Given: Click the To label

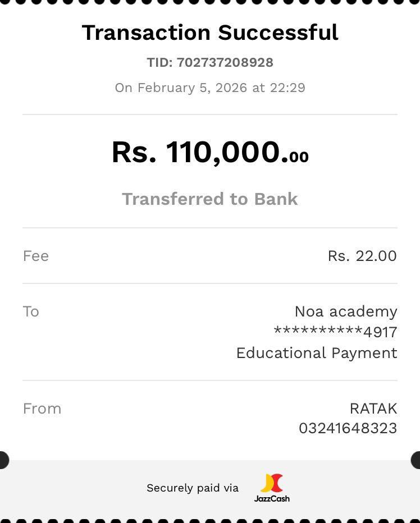Looking at the screenshot, I should pos(31,311).
